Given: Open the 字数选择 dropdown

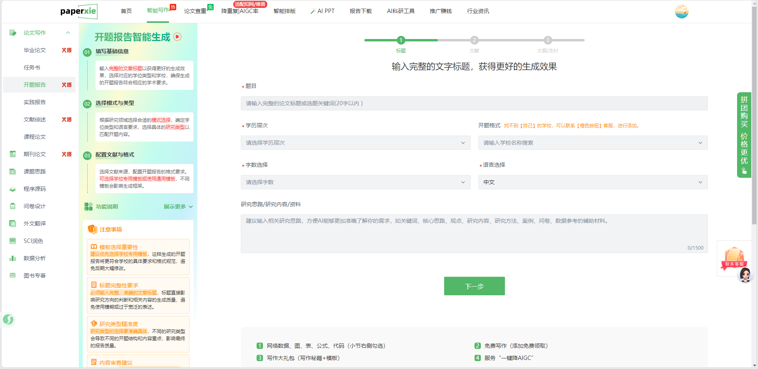Looking at the screenshot, I should (355, 182).
